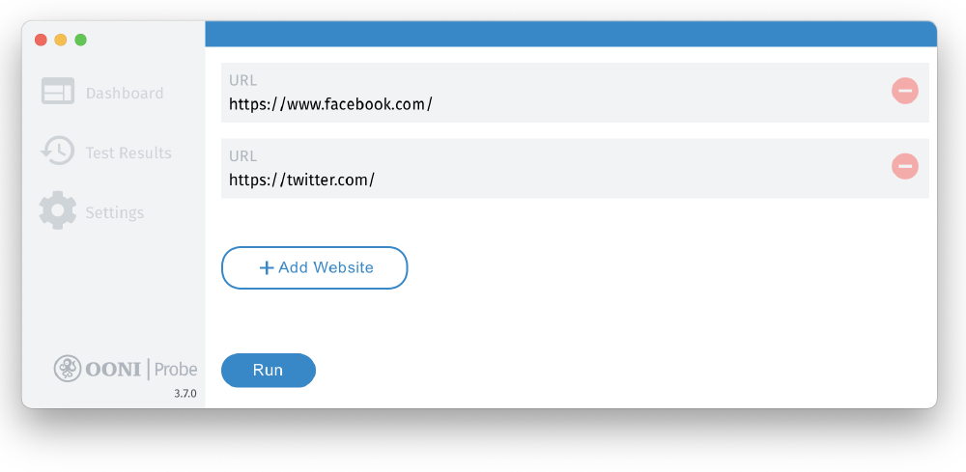Remove the facebook.com URL entry
This screenshot has height=472, width=966.
pos(904,92)
